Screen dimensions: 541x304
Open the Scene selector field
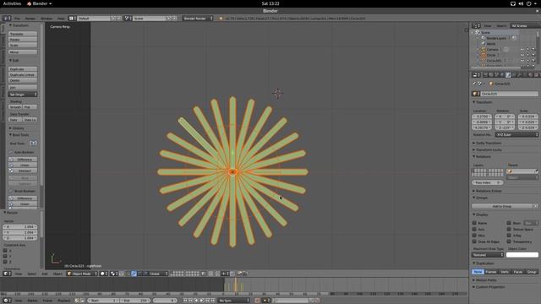[150, 19]
